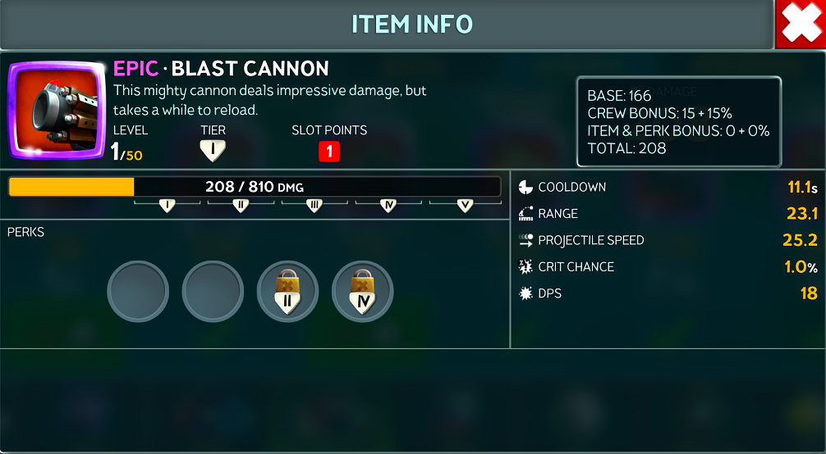Select the first empty perk slot

pyautogui.click(x=138, y=292)
